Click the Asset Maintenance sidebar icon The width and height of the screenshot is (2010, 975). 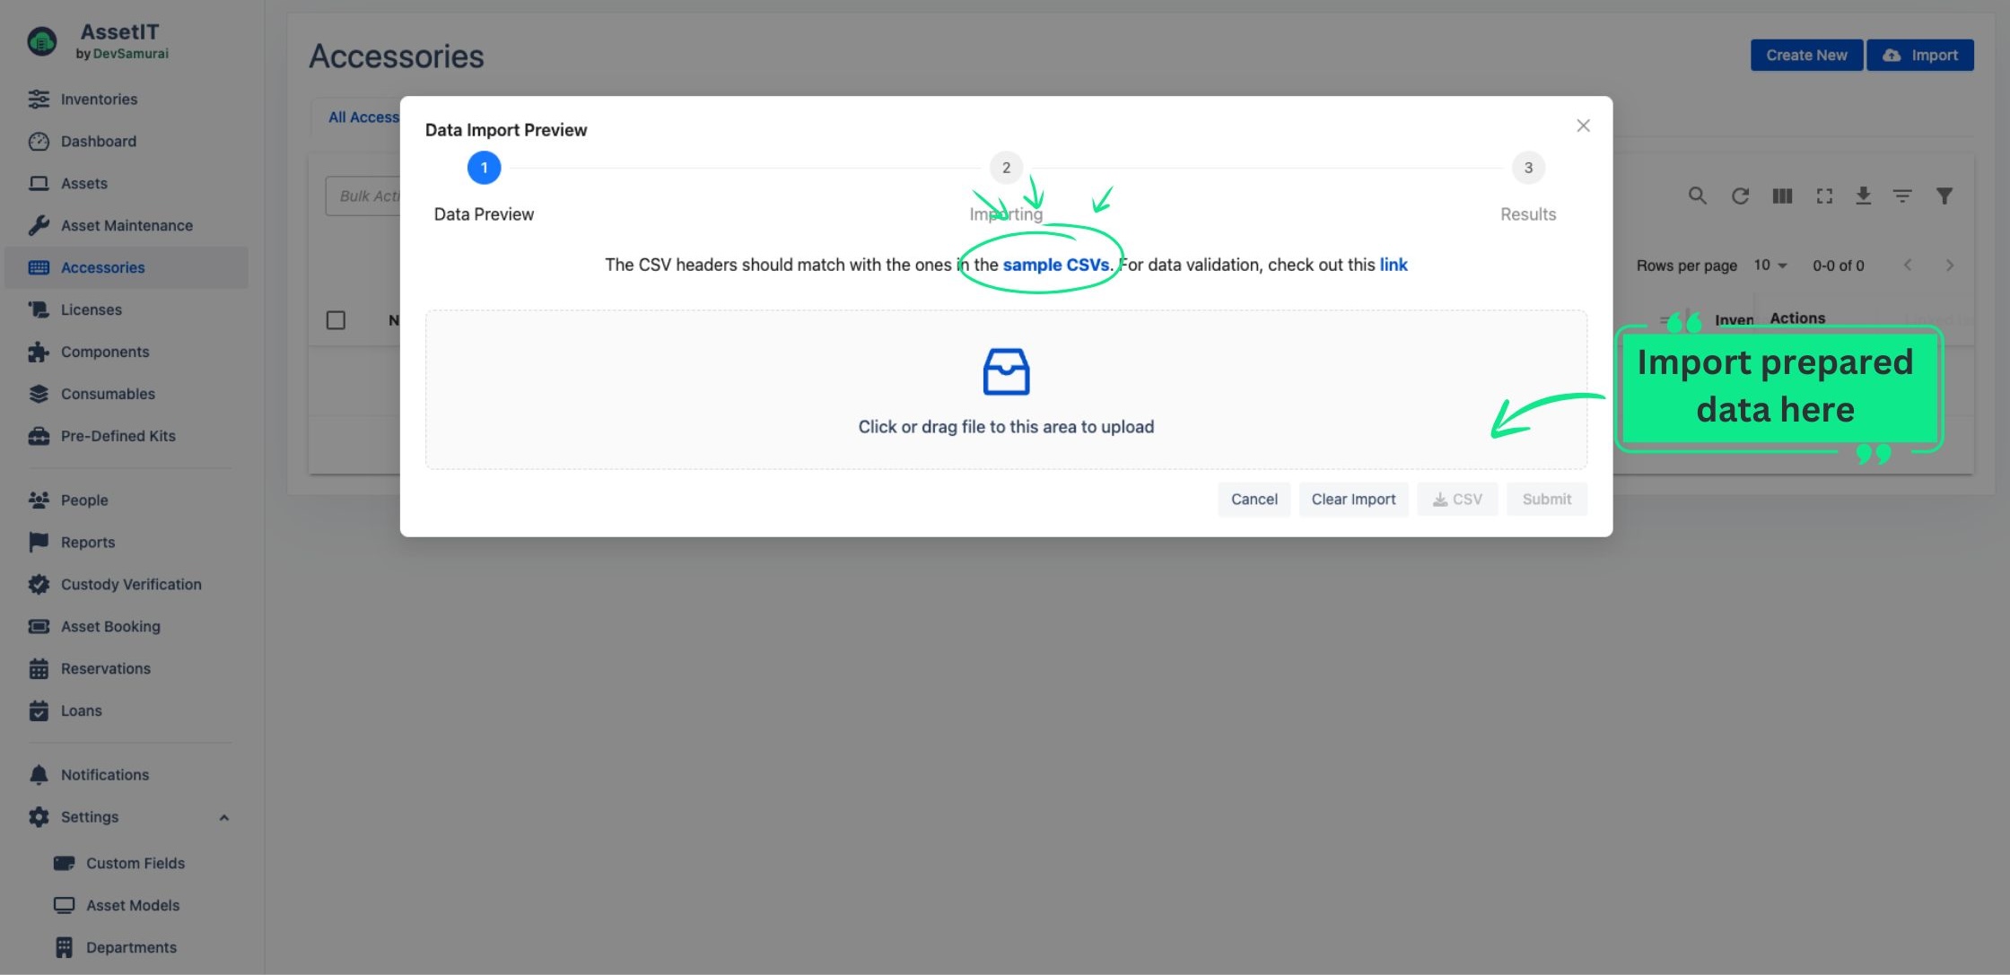point(37,225)
